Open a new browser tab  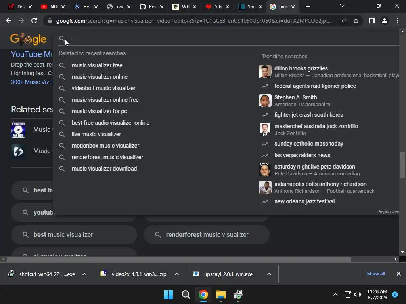coord(308,7)
